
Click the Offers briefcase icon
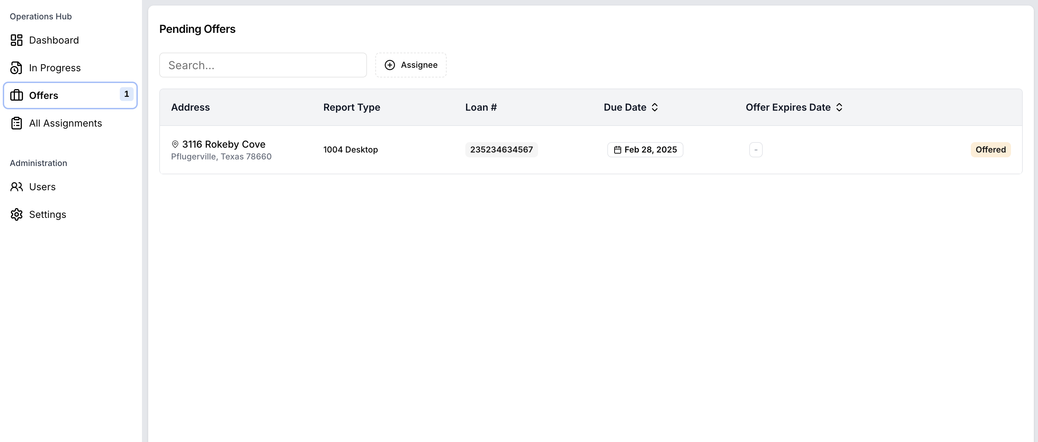coord(17,95)
